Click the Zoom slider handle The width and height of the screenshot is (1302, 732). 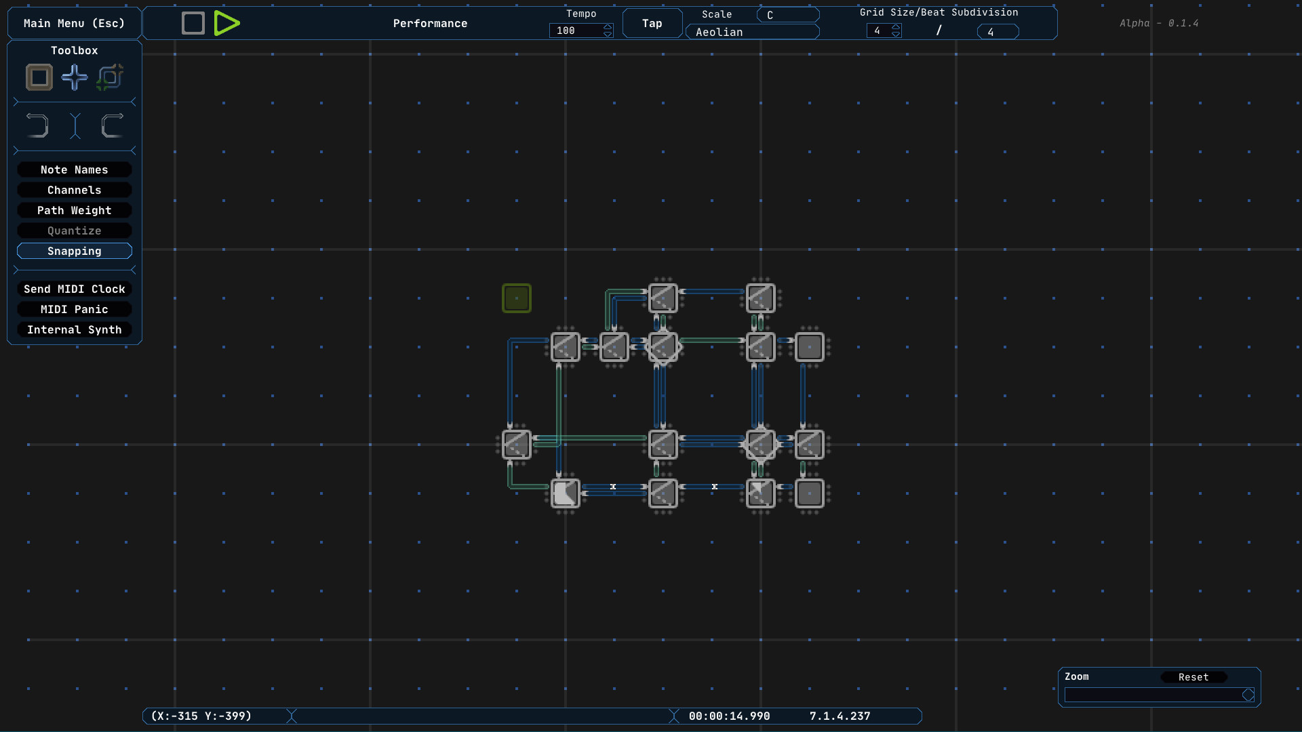click(1248, 695)
